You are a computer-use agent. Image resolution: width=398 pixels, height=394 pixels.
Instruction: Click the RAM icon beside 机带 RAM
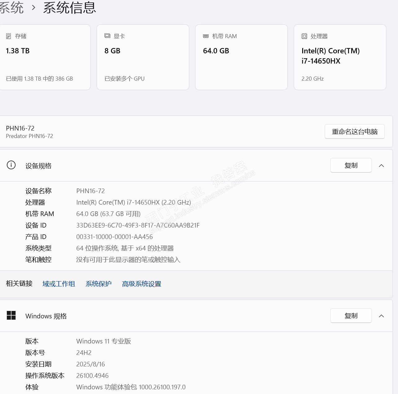click(x=206, y=36)
